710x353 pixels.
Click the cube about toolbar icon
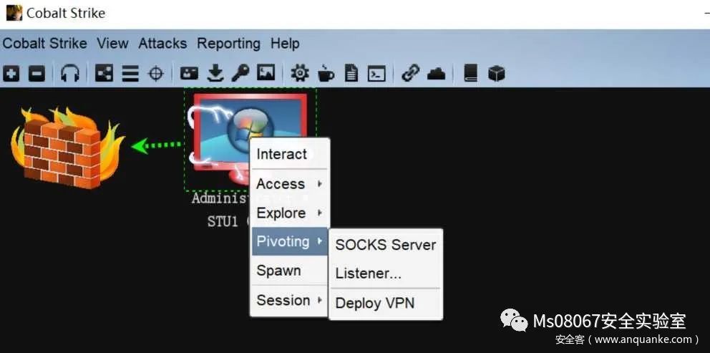(496, 73)
